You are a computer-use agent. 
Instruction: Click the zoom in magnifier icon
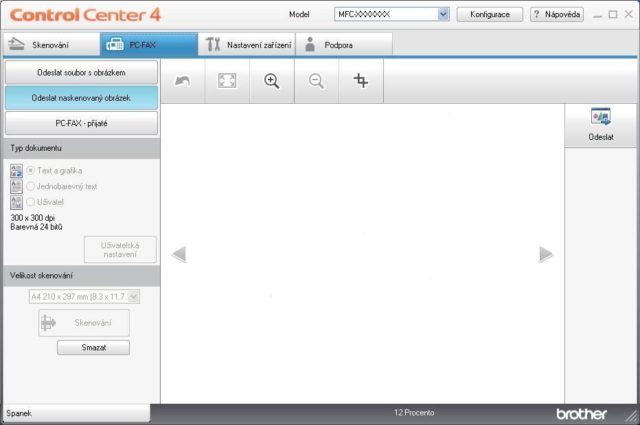coord(272,81)
